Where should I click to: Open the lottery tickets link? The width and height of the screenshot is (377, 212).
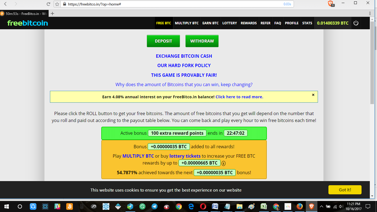(185, 156)
